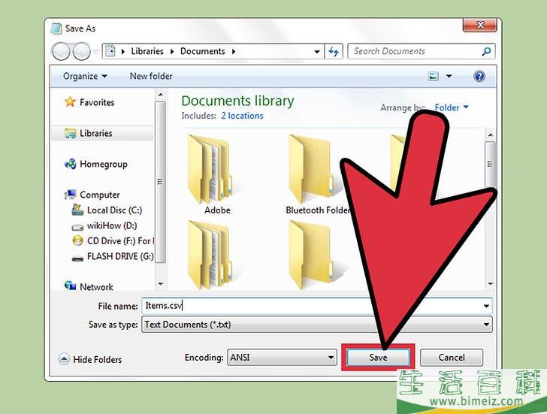Click the Local Disc (C:) drive icon
This screenshot has height=414, width=547.
[x=77, y=210]
